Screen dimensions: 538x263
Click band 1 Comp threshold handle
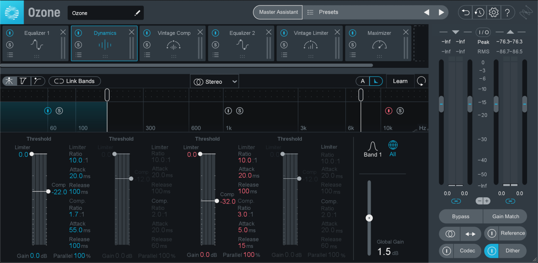coord(48,191)
